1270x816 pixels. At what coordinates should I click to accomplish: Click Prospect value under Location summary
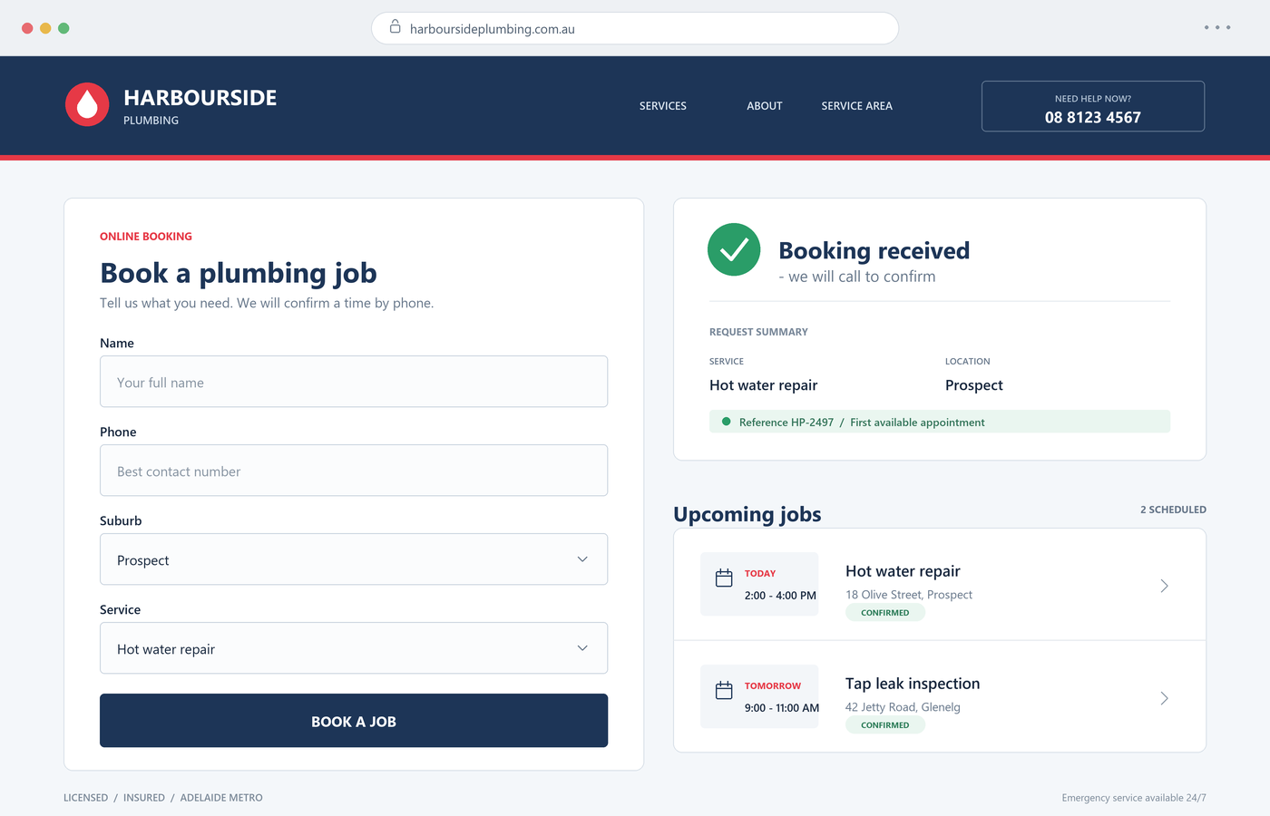click(974, 385)
